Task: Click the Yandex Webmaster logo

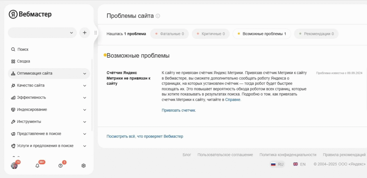Action: 30,14
